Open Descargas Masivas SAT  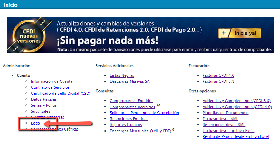tap(131, 81)
